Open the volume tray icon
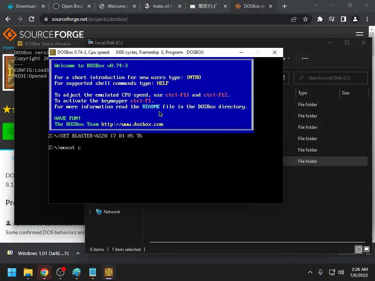Viewport: 375px width, 281px height. pos(341,272)
